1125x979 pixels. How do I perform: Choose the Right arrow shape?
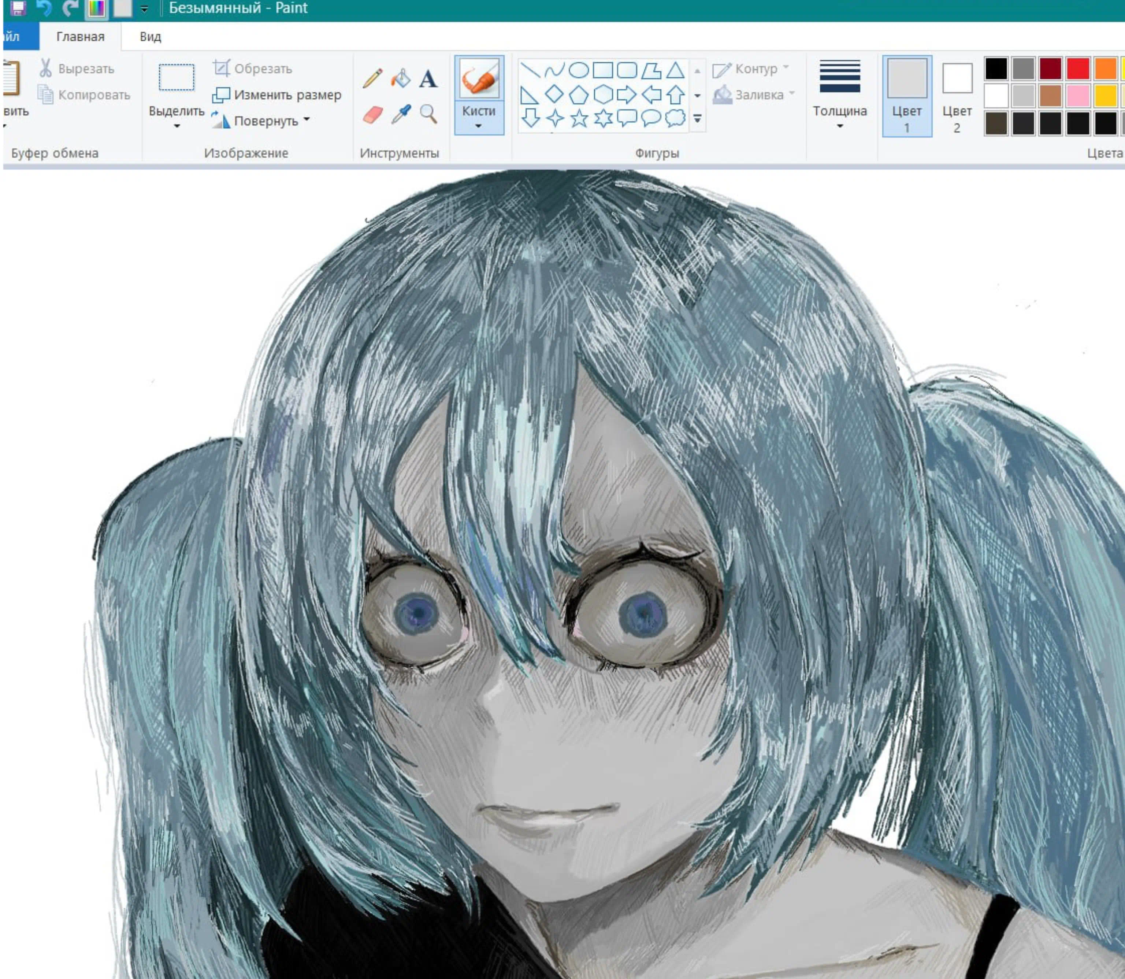[626, 94]
